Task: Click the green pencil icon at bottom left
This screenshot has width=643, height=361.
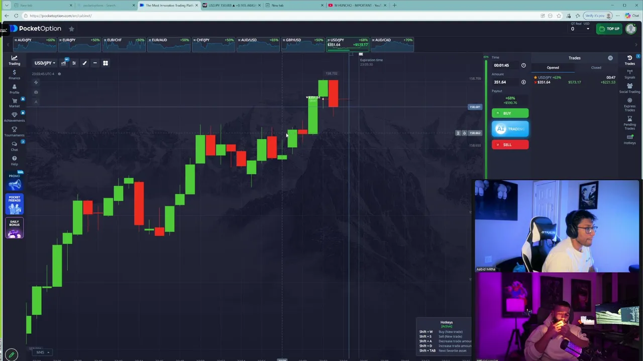Action: point(12,354)
